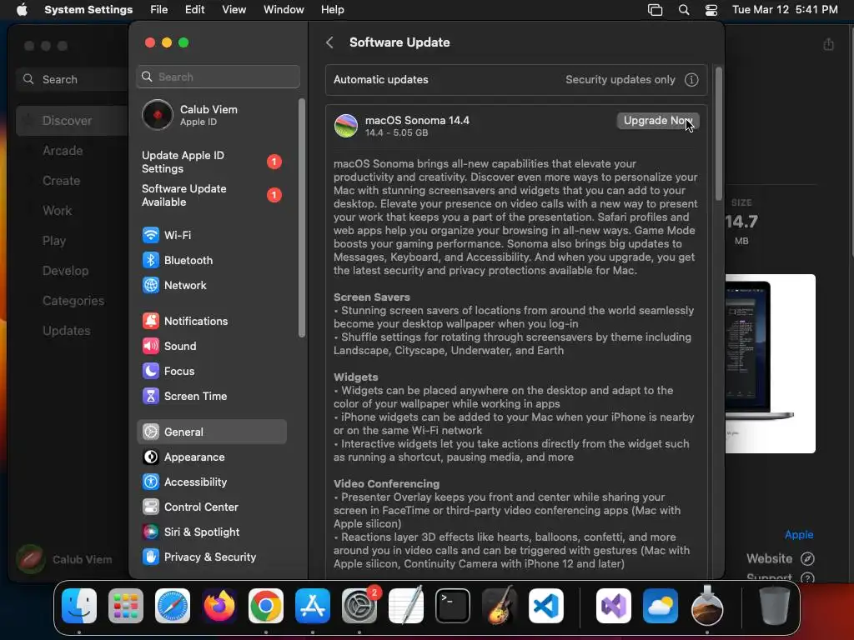Select Discover in App Store sidebar

click(x=72, y=121)
